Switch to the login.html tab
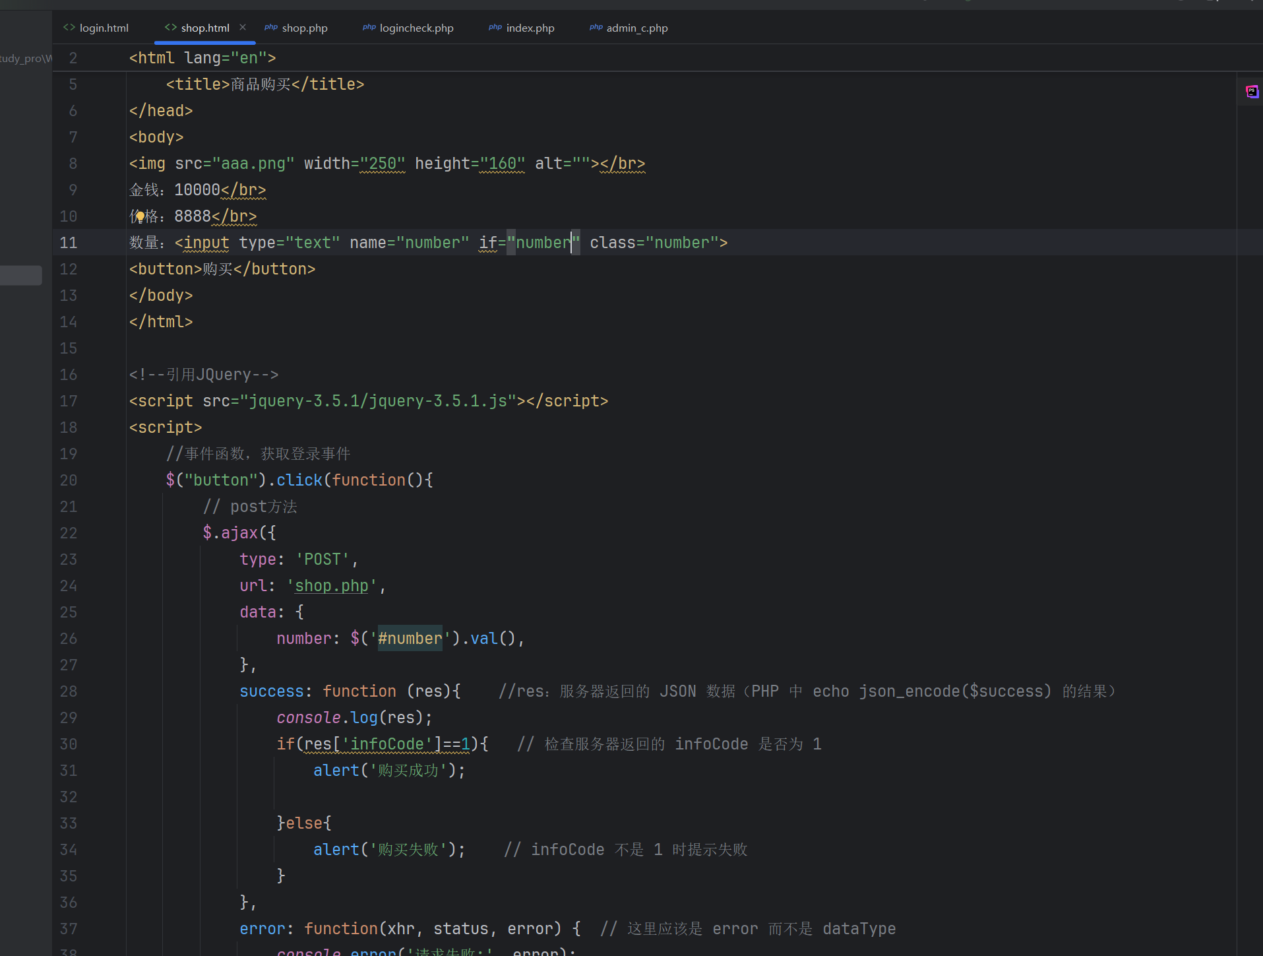1263x956 pixels. coord(96,28)
